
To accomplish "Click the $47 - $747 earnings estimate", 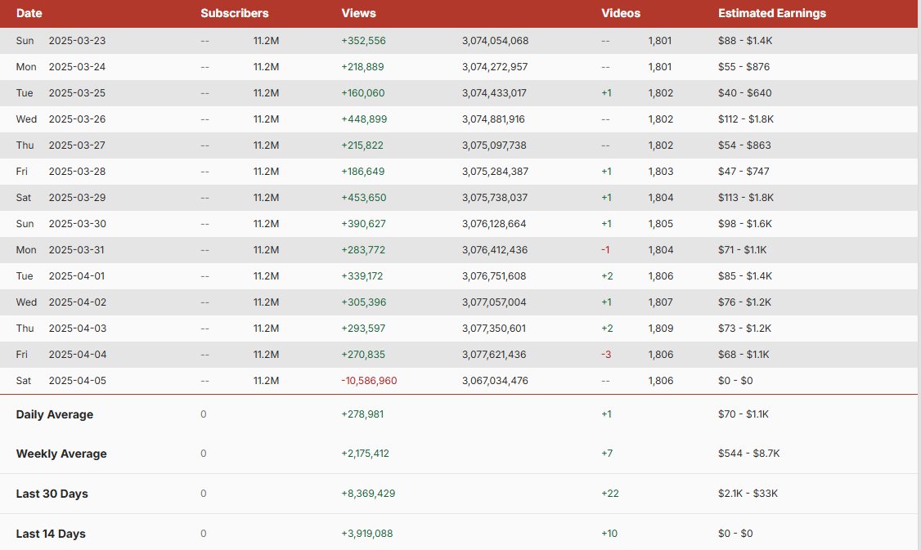I will [744, 172].
